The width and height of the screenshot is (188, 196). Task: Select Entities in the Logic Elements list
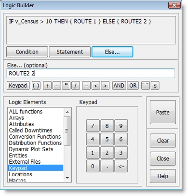pos(36,155)
